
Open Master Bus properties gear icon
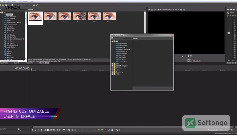coord(228,9)
